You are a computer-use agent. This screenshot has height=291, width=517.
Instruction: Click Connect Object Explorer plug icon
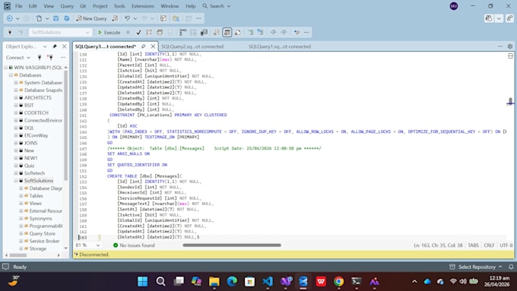(x=40, y=57)
